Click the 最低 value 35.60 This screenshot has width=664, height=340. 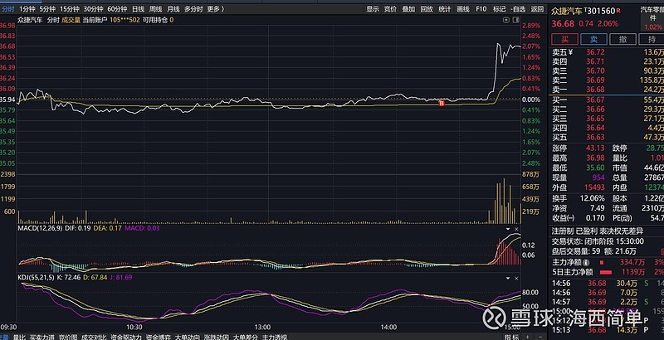595,168
